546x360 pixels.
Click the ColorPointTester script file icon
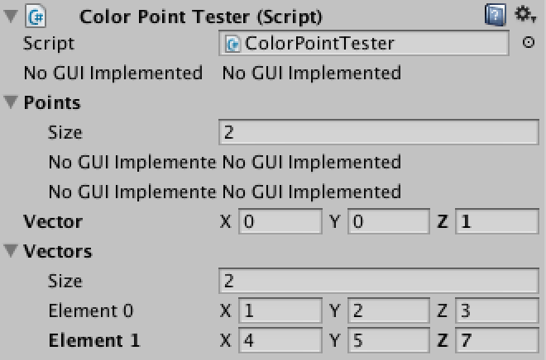pyautogui.click(x=232, y=44)
